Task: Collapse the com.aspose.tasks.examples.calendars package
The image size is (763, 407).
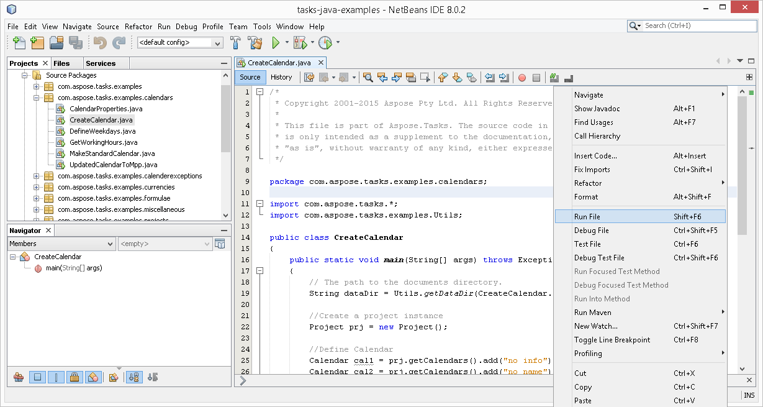Action: (36, 98)
